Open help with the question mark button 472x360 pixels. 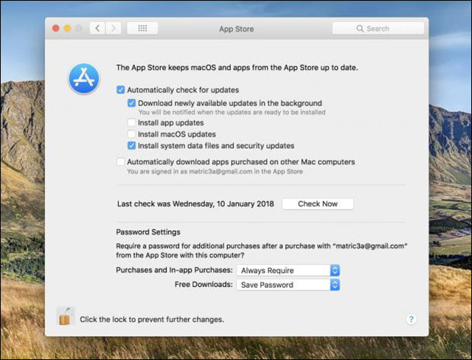click(412, 319)
